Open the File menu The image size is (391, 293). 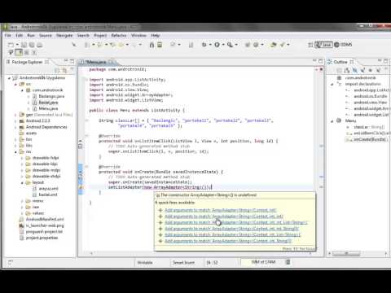(x=8, y=36)
